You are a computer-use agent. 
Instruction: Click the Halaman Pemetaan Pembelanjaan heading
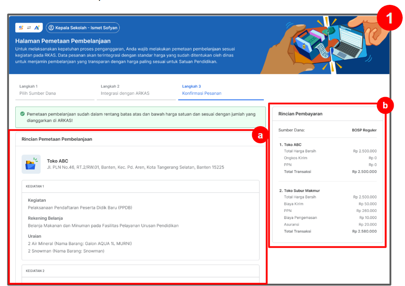[x=63, y=41]
